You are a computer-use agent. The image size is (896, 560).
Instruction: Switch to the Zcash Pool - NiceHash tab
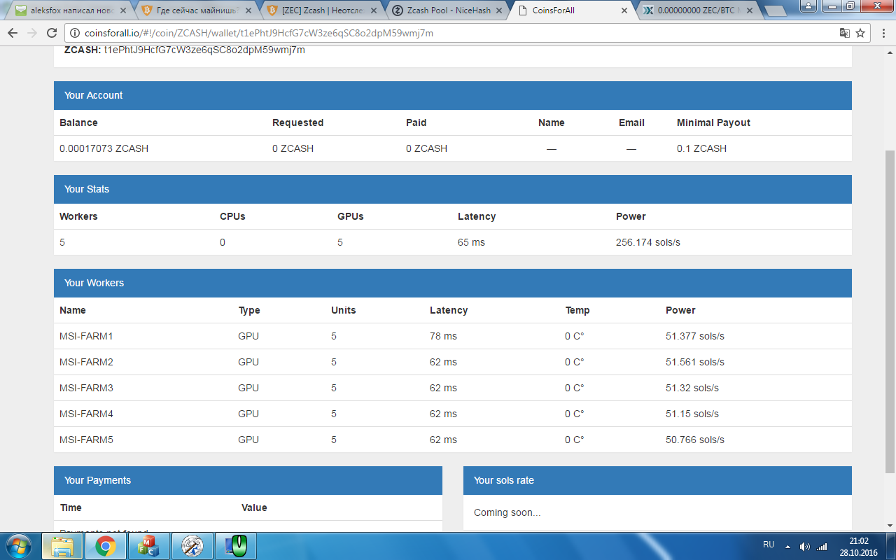(445, 10)
